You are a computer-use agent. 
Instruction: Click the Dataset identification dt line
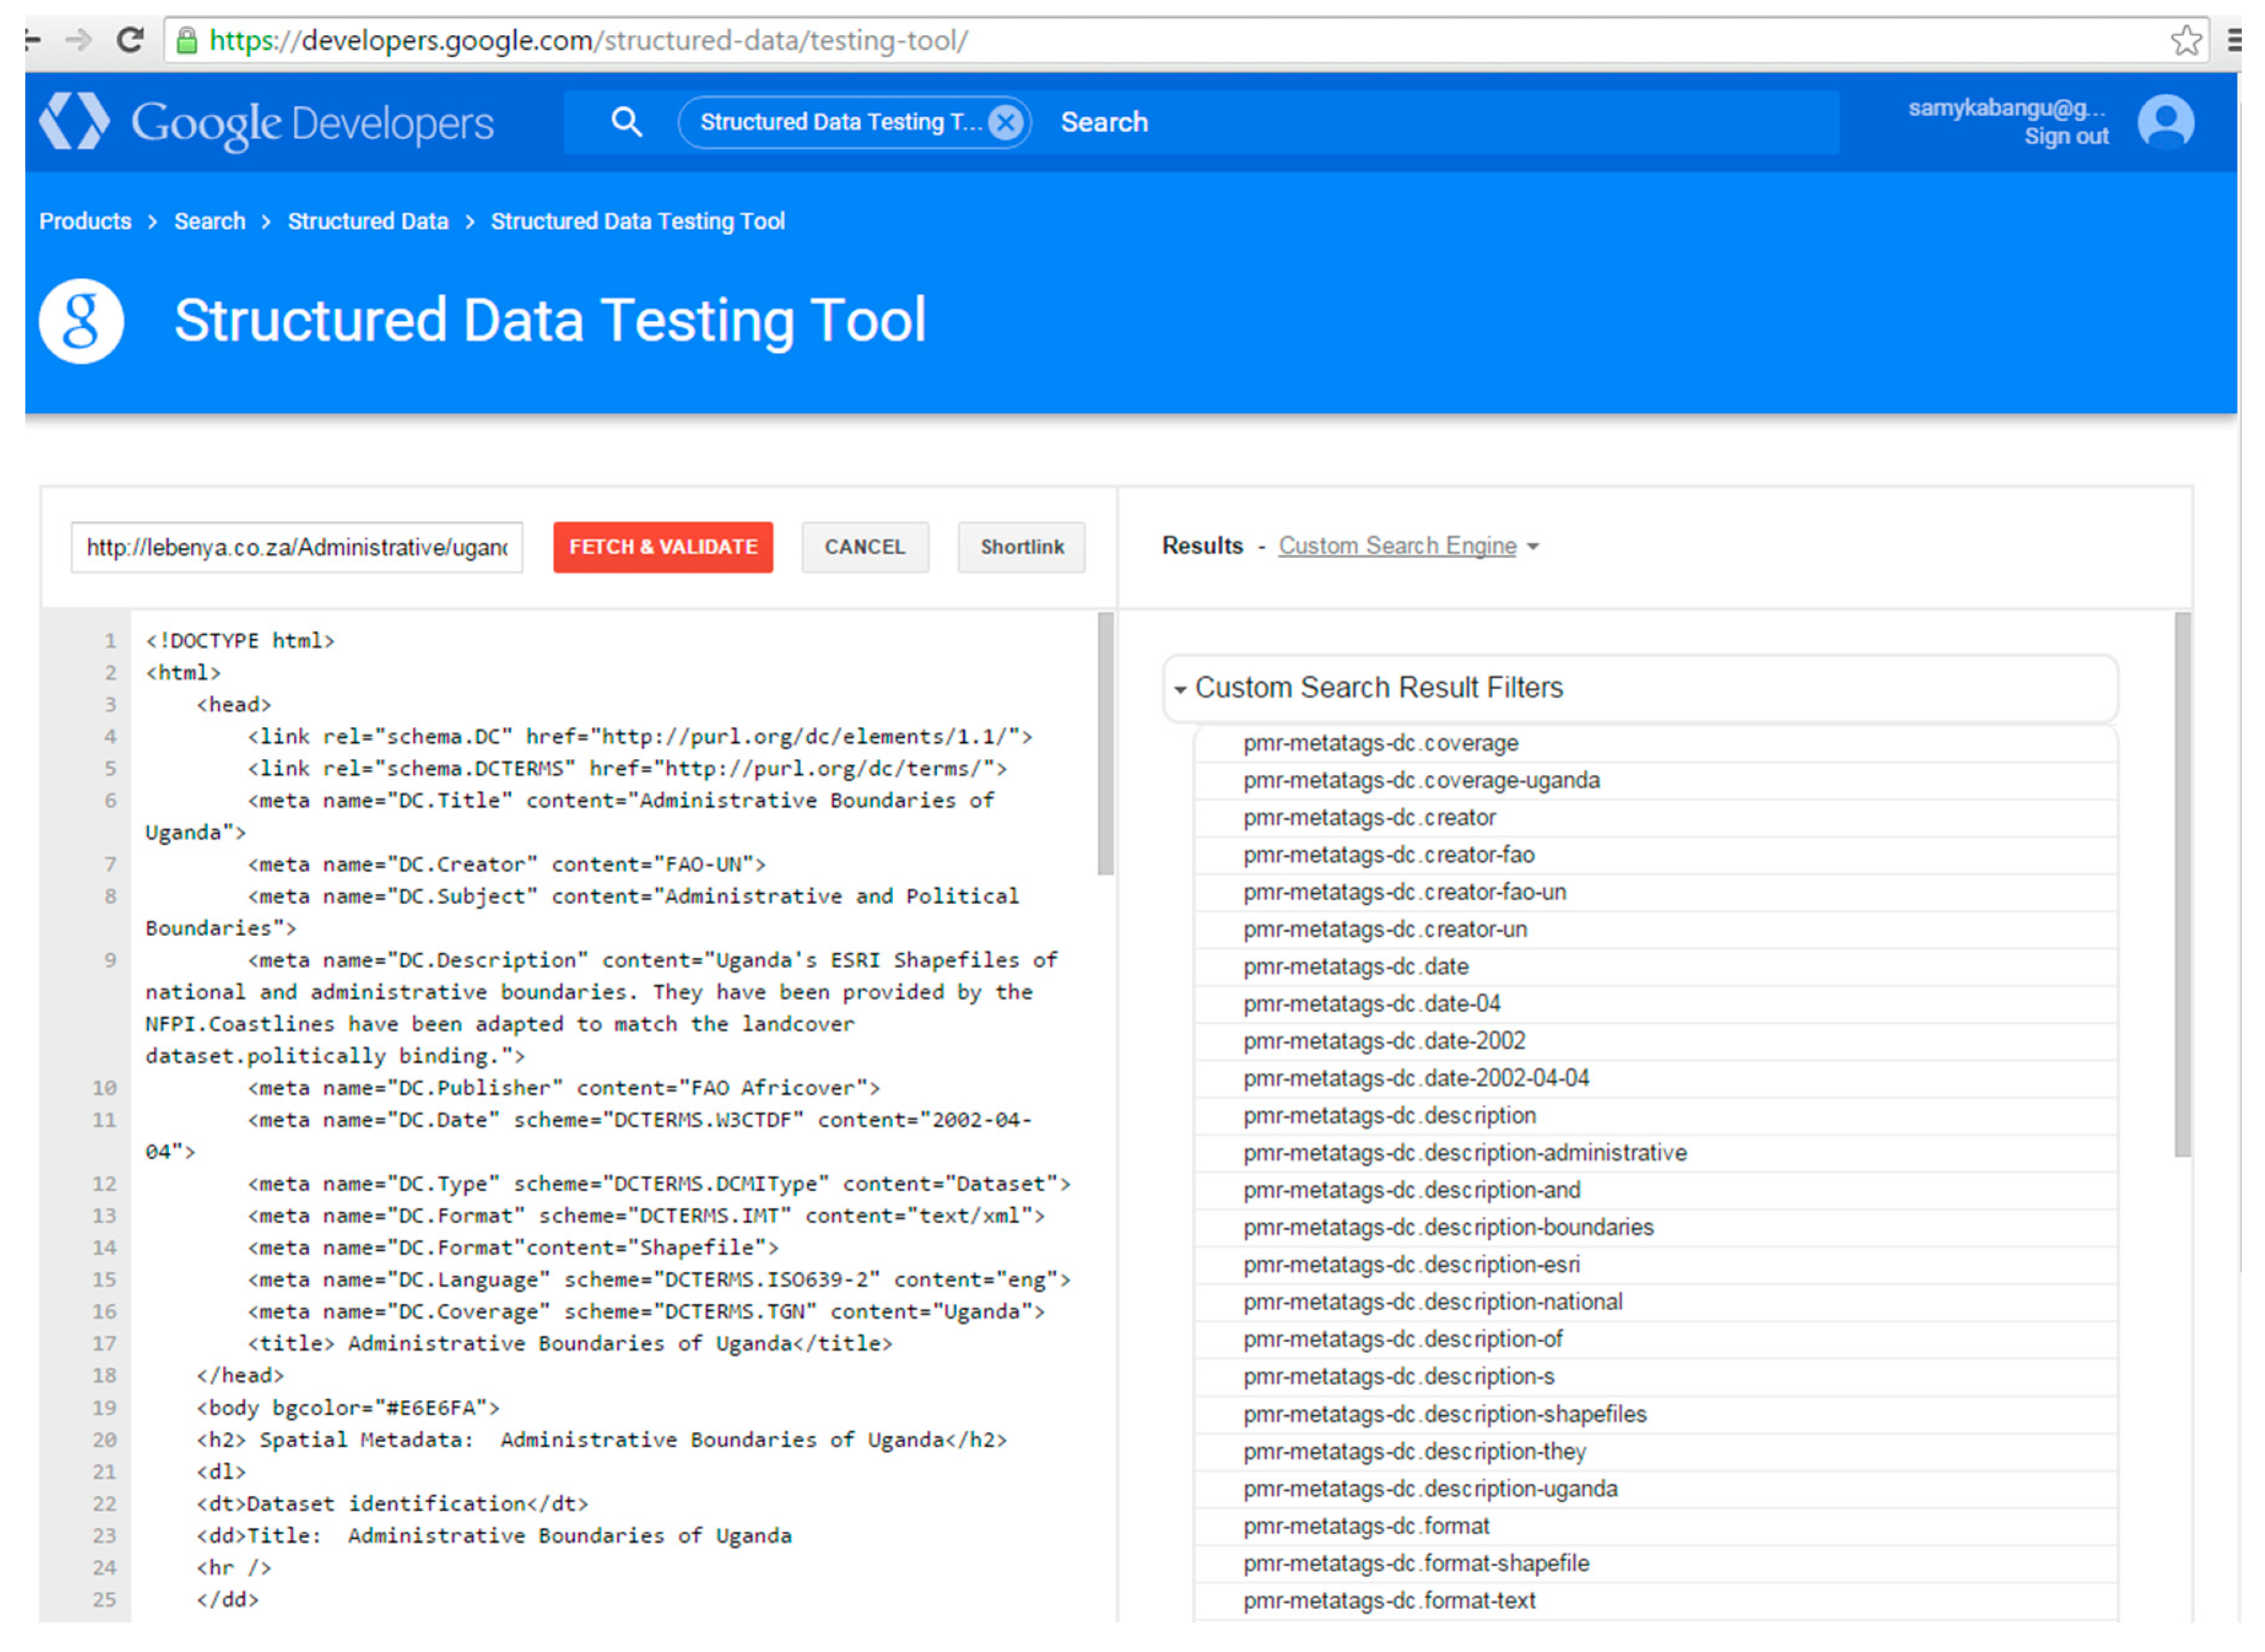pos(392,1504)
